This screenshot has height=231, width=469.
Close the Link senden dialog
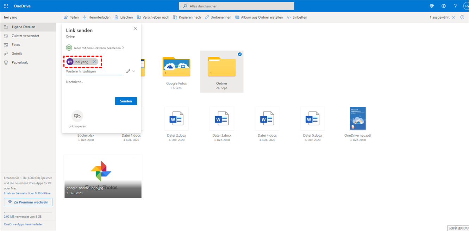click(135, 29)
